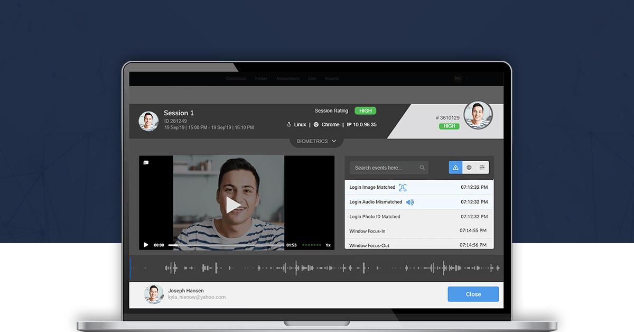
Task: Open the Candidates menu item
Action: point(236,79)
